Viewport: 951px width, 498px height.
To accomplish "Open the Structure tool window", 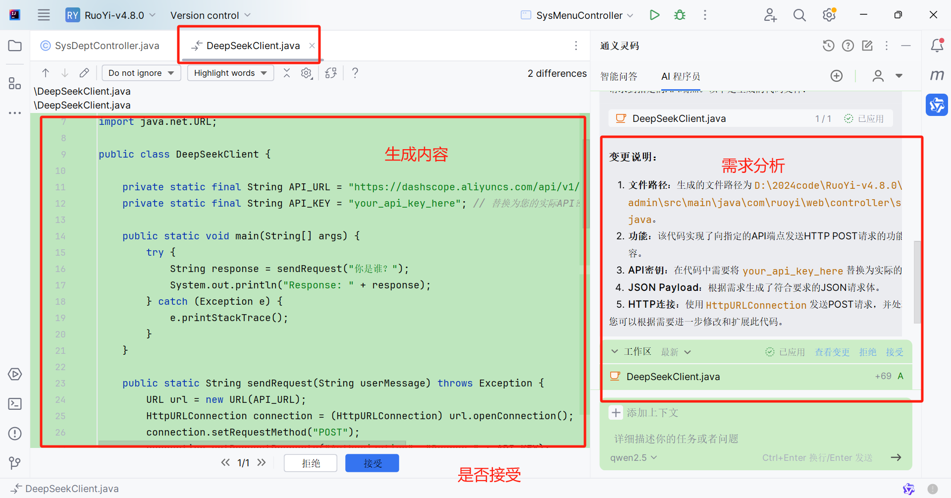I will pyautogui.click(x=15, y=83).
